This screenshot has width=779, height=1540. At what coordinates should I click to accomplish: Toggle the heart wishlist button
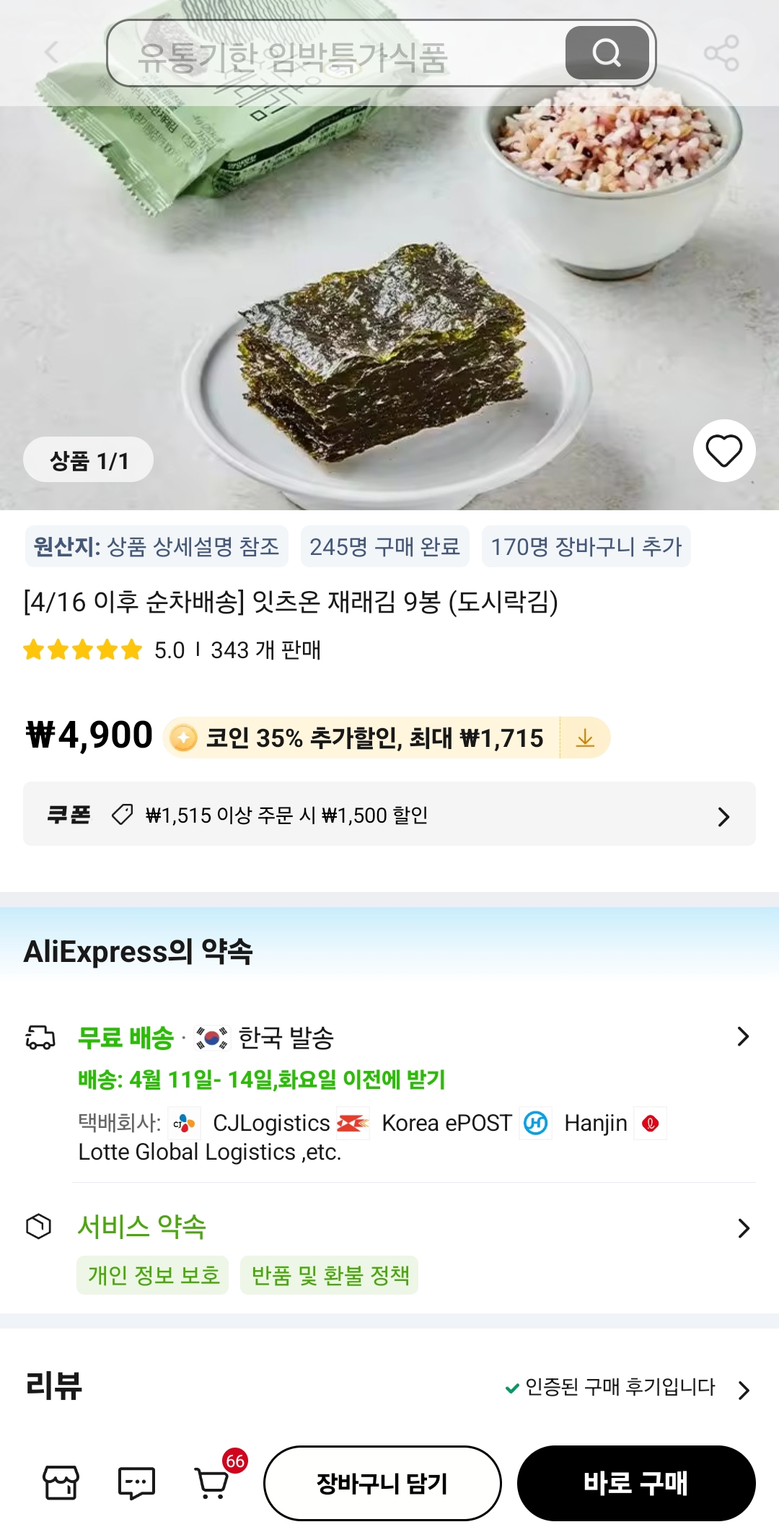tap(723, 451)
